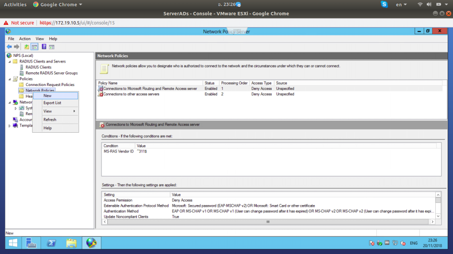Screen dimensions: 453x254
Task: Click the Forward arrow in the NPS toolbar
Action: (x=16, y=47)
